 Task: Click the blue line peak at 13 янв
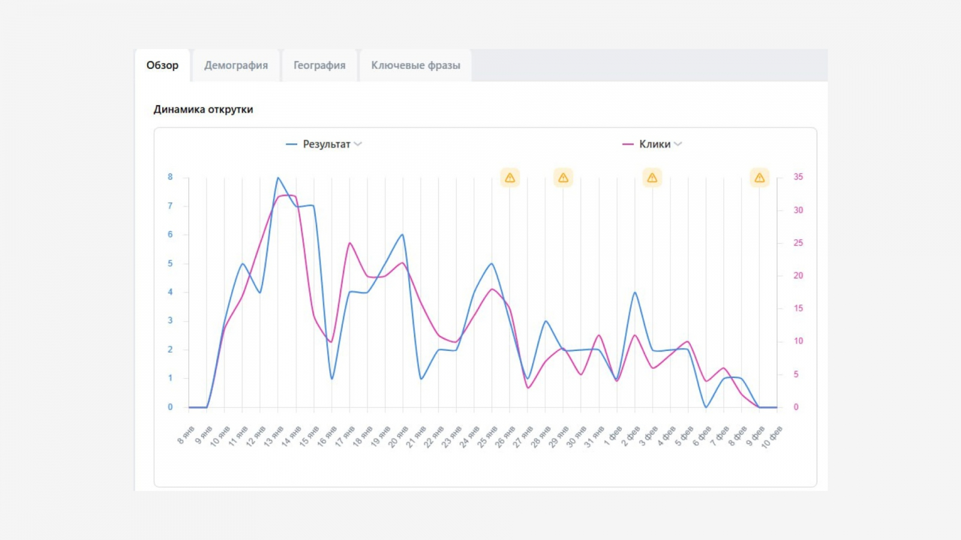(277, 178)
